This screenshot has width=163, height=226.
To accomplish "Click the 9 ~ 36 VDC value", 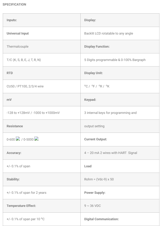I will [x=92, y=206].
